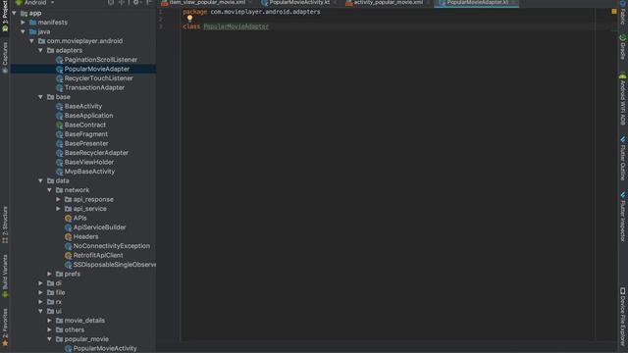
Task: Click BaseFragment class icon
Action: pyautogui.click(x=60, y=134)
